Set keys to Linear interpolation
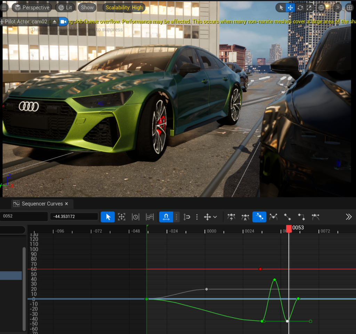The image size is (356, 334). 288,217
